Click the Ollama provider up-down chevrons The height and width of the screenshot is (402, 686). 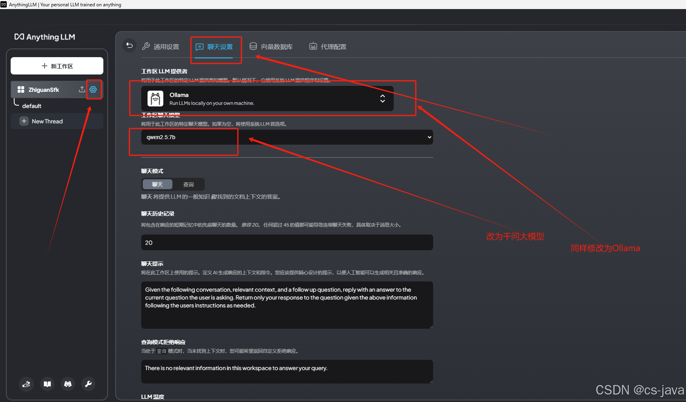382,99
